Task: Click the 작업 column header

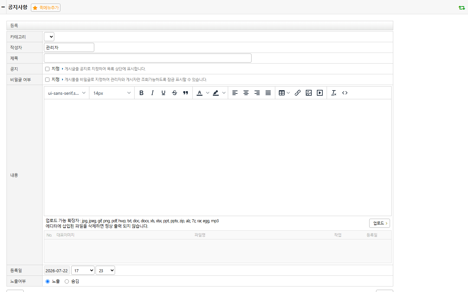Action: 338,235
